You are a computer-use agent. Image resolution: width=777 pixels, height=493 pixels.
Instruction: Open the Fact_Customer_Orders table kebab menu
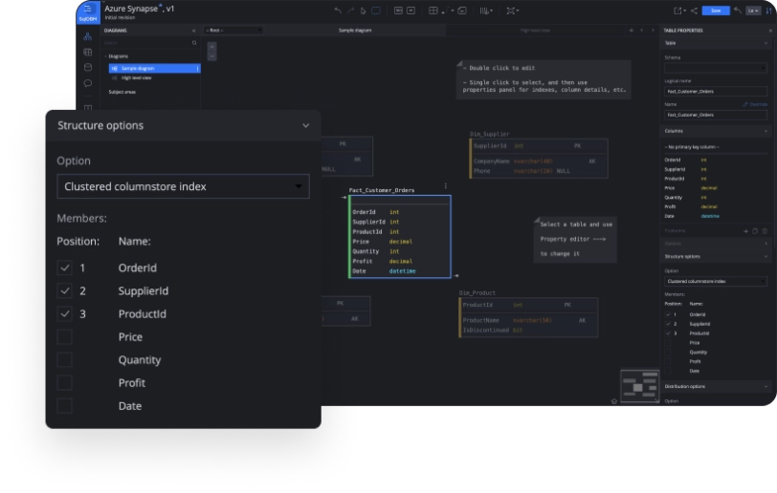coord(446,186)
